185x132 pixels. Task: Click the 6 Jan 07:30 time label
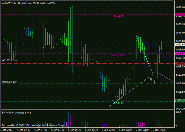click(x=41, y=130)
